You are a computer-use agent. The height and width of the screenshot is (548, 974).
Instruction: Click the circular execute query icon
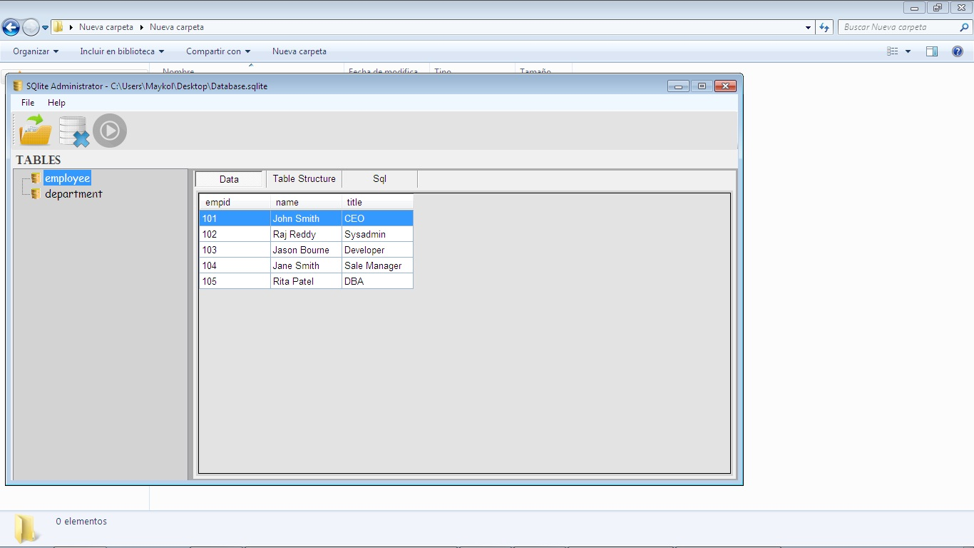tap(110, 131)
